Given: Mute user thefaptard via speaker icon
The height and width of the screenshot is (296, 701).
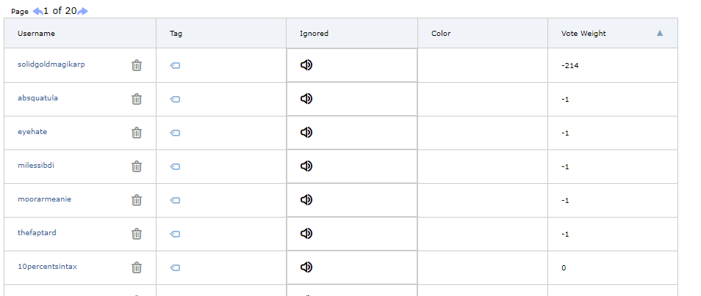Looking at the screenshot, I should (x=306, y=233).
